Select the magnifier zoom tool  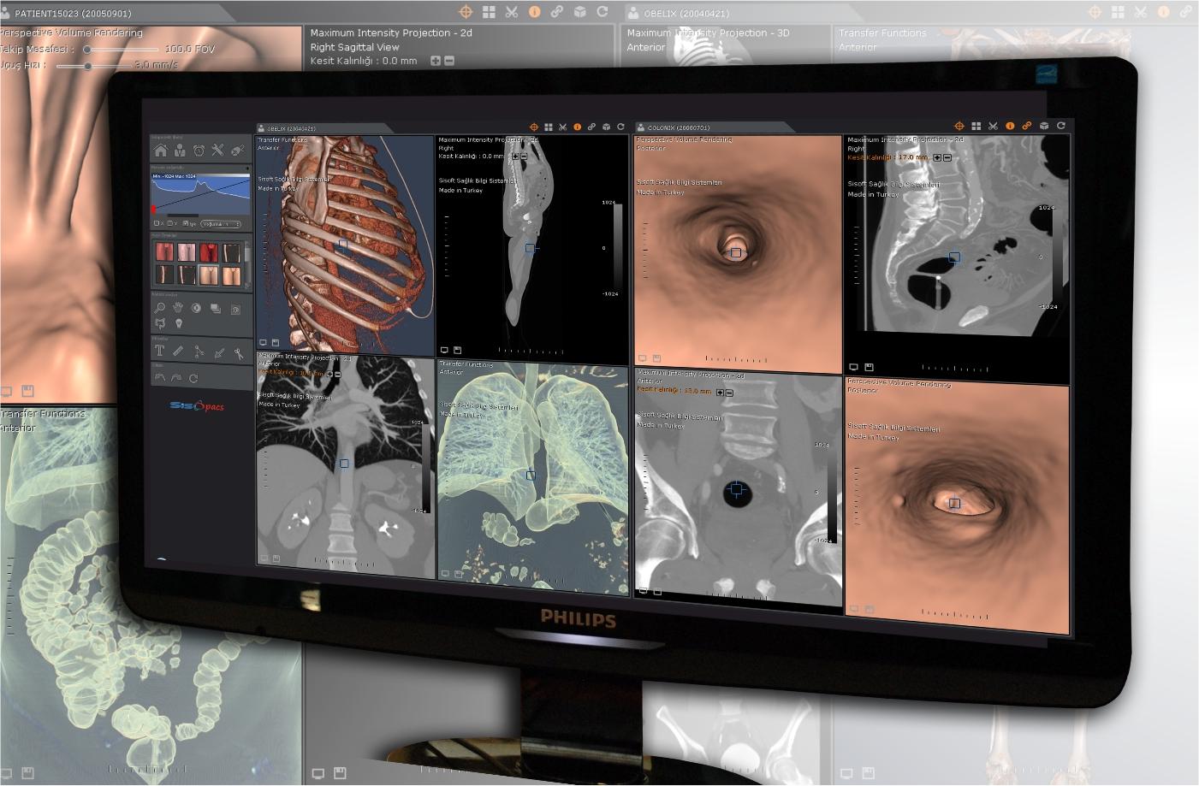pos(160,308)
